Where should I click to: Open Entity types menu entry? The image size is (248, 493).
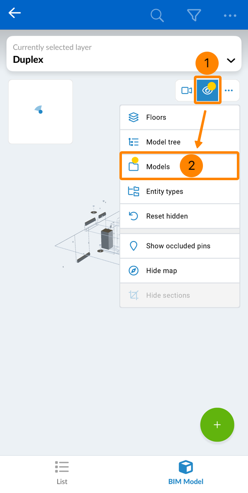(x=180, y=191)
